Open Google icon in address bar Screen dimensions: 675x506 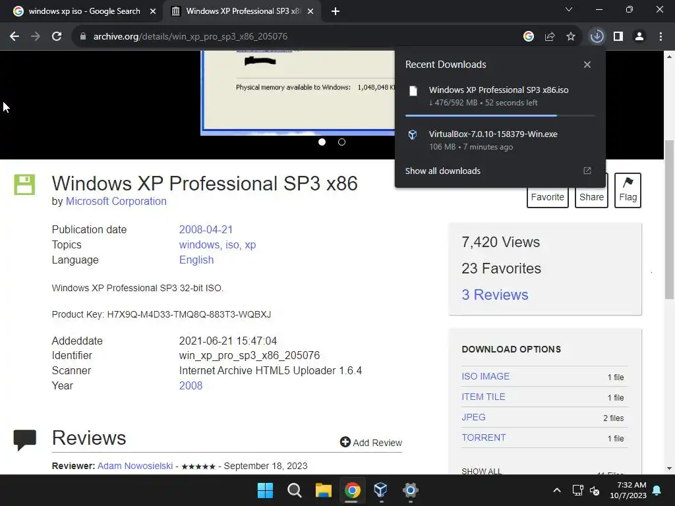(529, 37)
